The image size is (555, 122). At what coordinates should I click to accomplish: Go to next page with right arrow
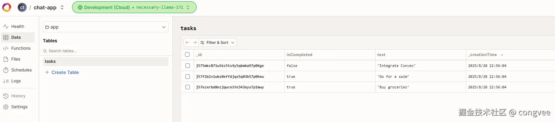195,43
